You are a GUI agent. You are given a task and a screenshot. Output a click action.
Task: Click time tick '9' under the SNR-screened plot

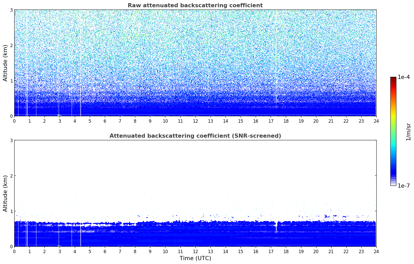point(150,251)
